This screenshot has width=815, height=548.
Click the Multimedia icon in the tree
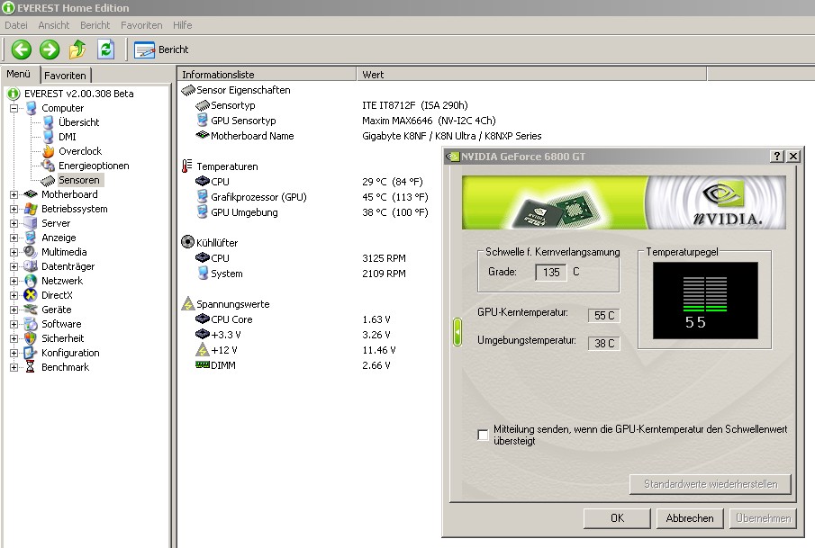[x=31, y=252]
